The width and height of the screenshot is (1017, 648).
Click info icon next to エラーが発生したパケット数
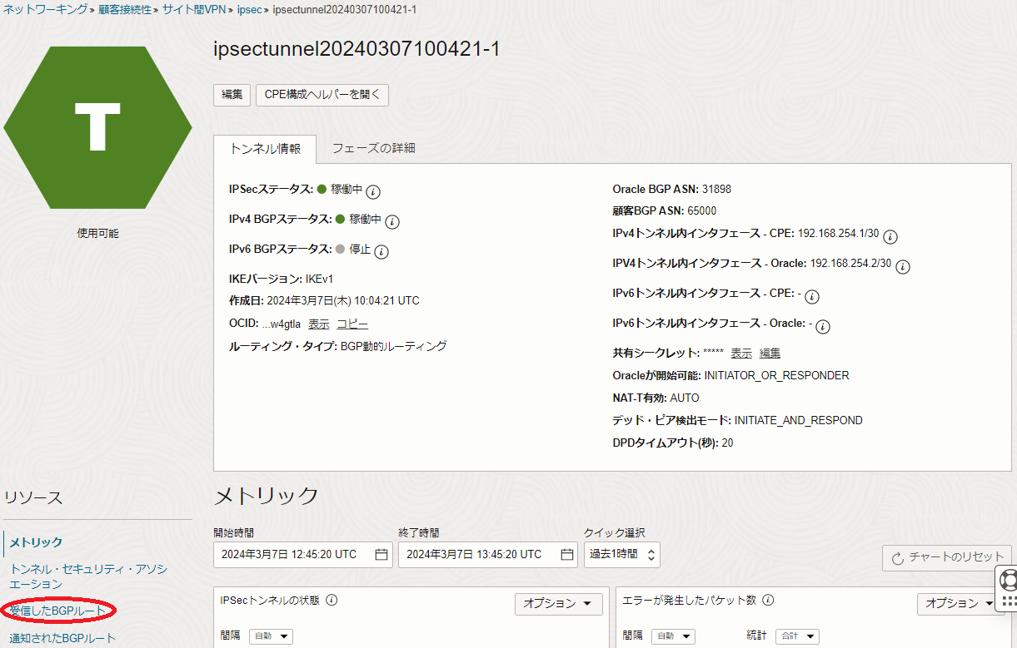click(x=768, y=600)
